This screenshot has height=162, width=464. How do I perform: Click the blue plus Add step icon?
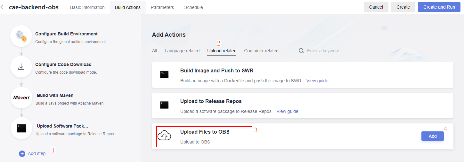coord(22,154)
